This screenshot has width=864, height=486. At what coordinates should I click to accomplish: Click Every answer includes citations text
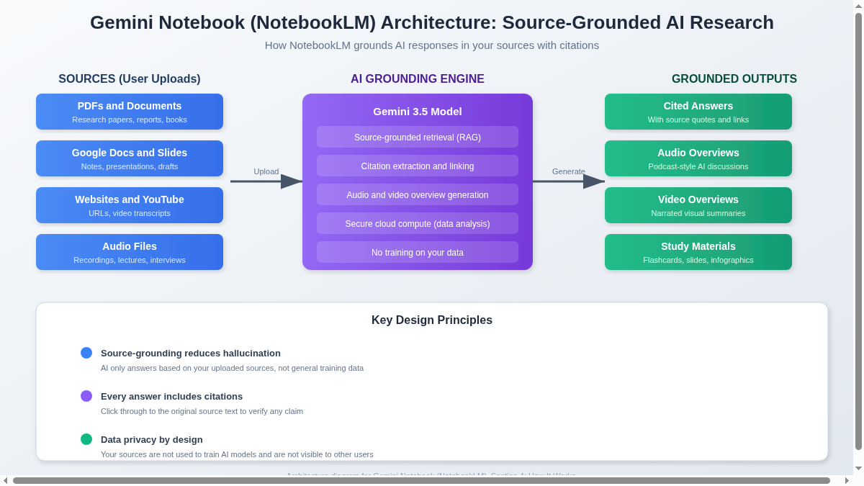pyautogui.click(x=171, y=397)
